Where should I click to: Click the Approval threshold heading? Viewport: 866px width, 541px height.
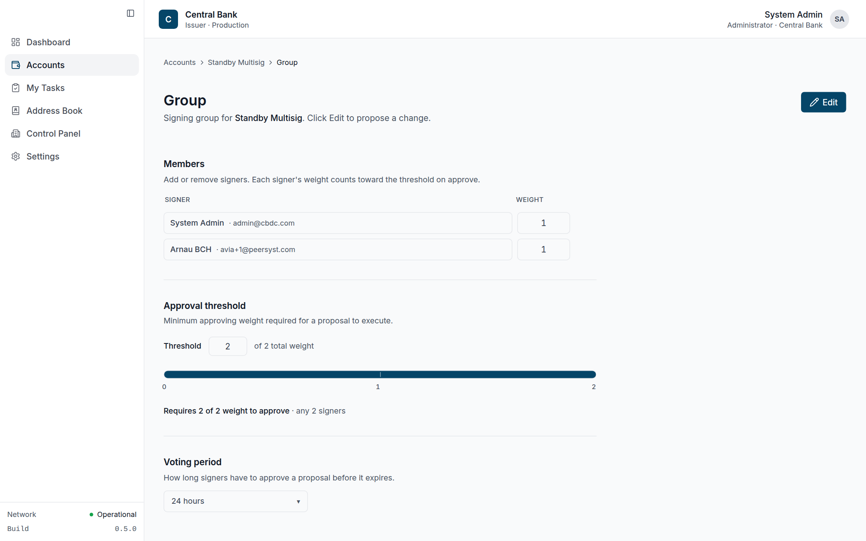pyautogui.click(x=204, y=306)
